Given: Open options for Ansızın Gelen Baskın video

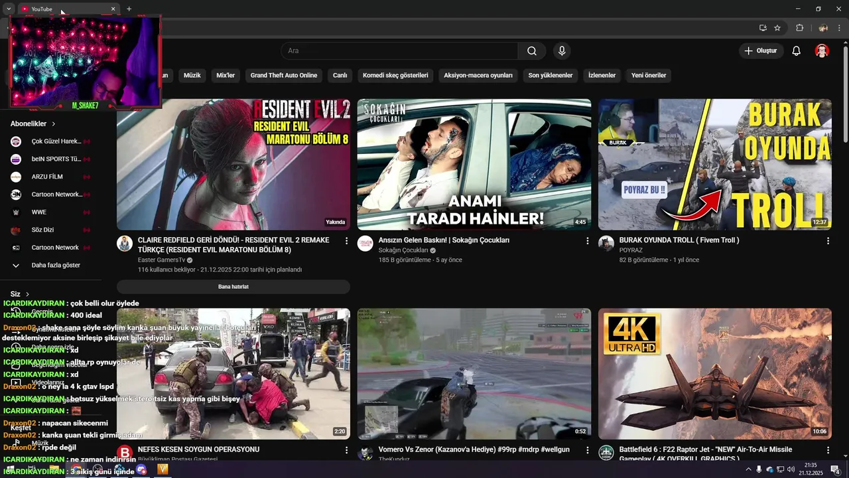Looking at the screenshot, I should pos(587,241).
